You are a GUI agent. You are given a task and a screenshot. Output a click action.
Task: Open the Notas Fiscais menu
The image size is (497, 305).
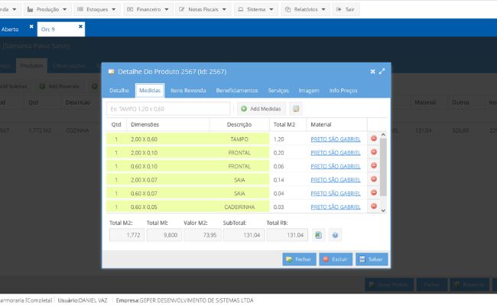203,9
